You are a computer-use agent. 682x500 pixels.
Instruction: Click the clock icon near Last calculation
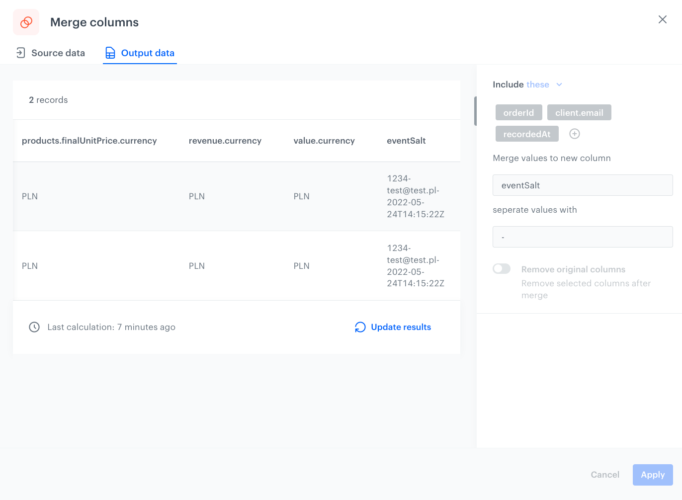click(x=34, y=327)
